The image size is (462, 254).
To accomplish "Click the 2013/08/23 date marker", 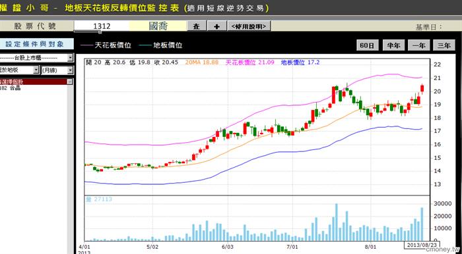I will pyautogui.click(x=422, y=245).
